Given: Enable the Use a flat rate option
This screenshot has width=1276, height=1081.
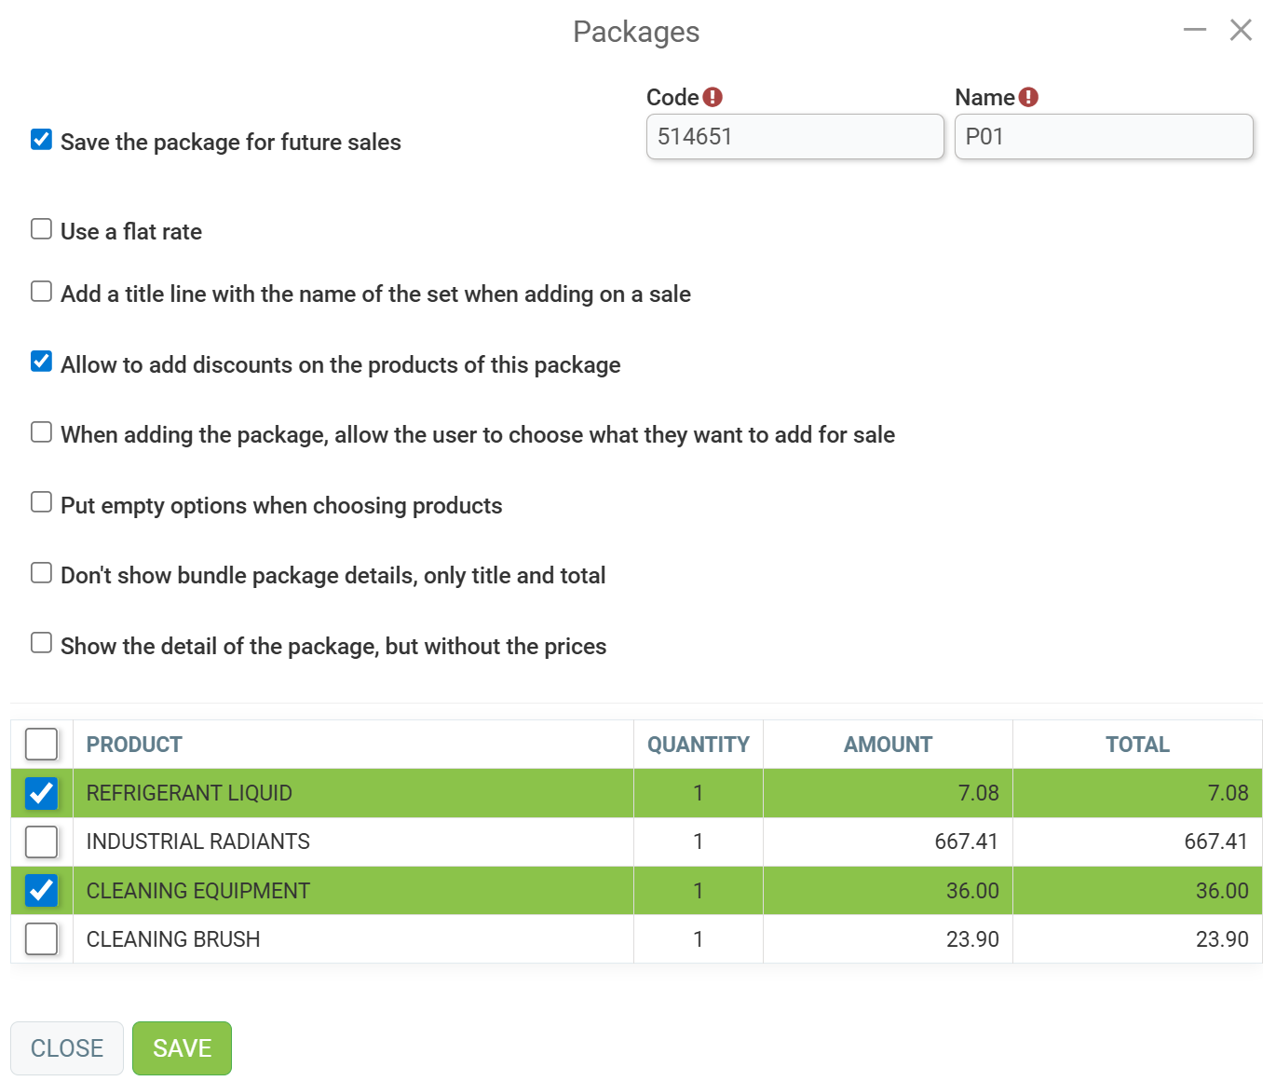Looking at the screenshot, I should [x=41, y=229].
